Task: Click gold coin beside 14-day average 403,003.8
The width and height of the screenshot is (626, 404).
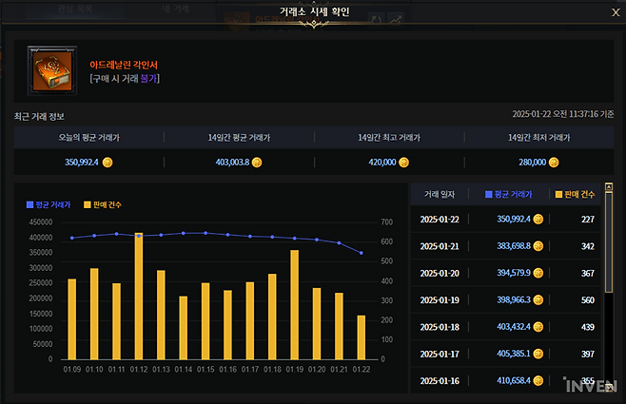Action: pos(257,163)
